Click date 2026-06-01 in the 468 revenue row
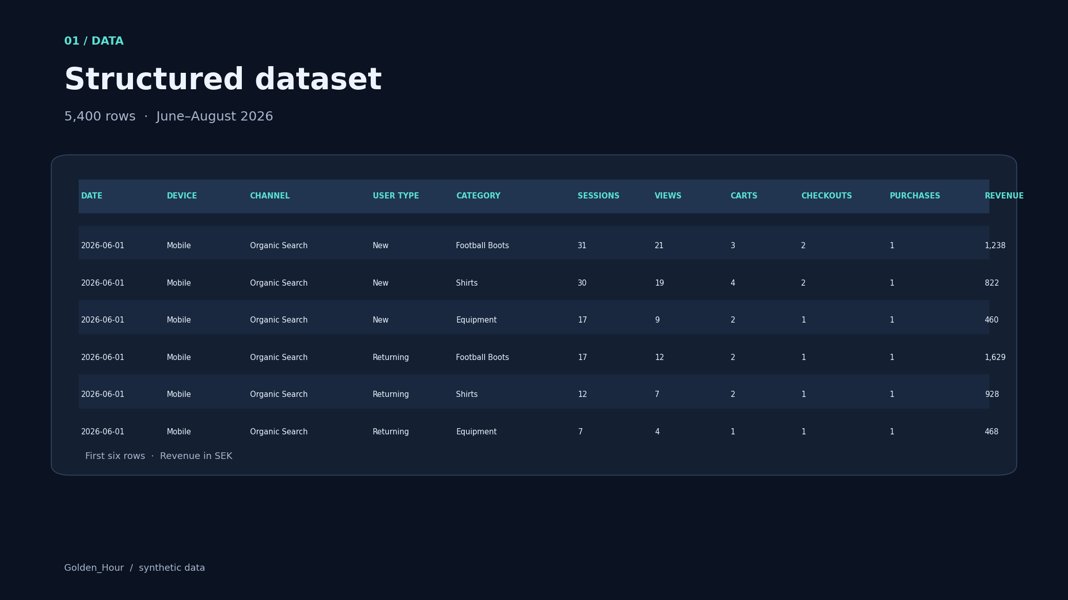 coord(103,432)
